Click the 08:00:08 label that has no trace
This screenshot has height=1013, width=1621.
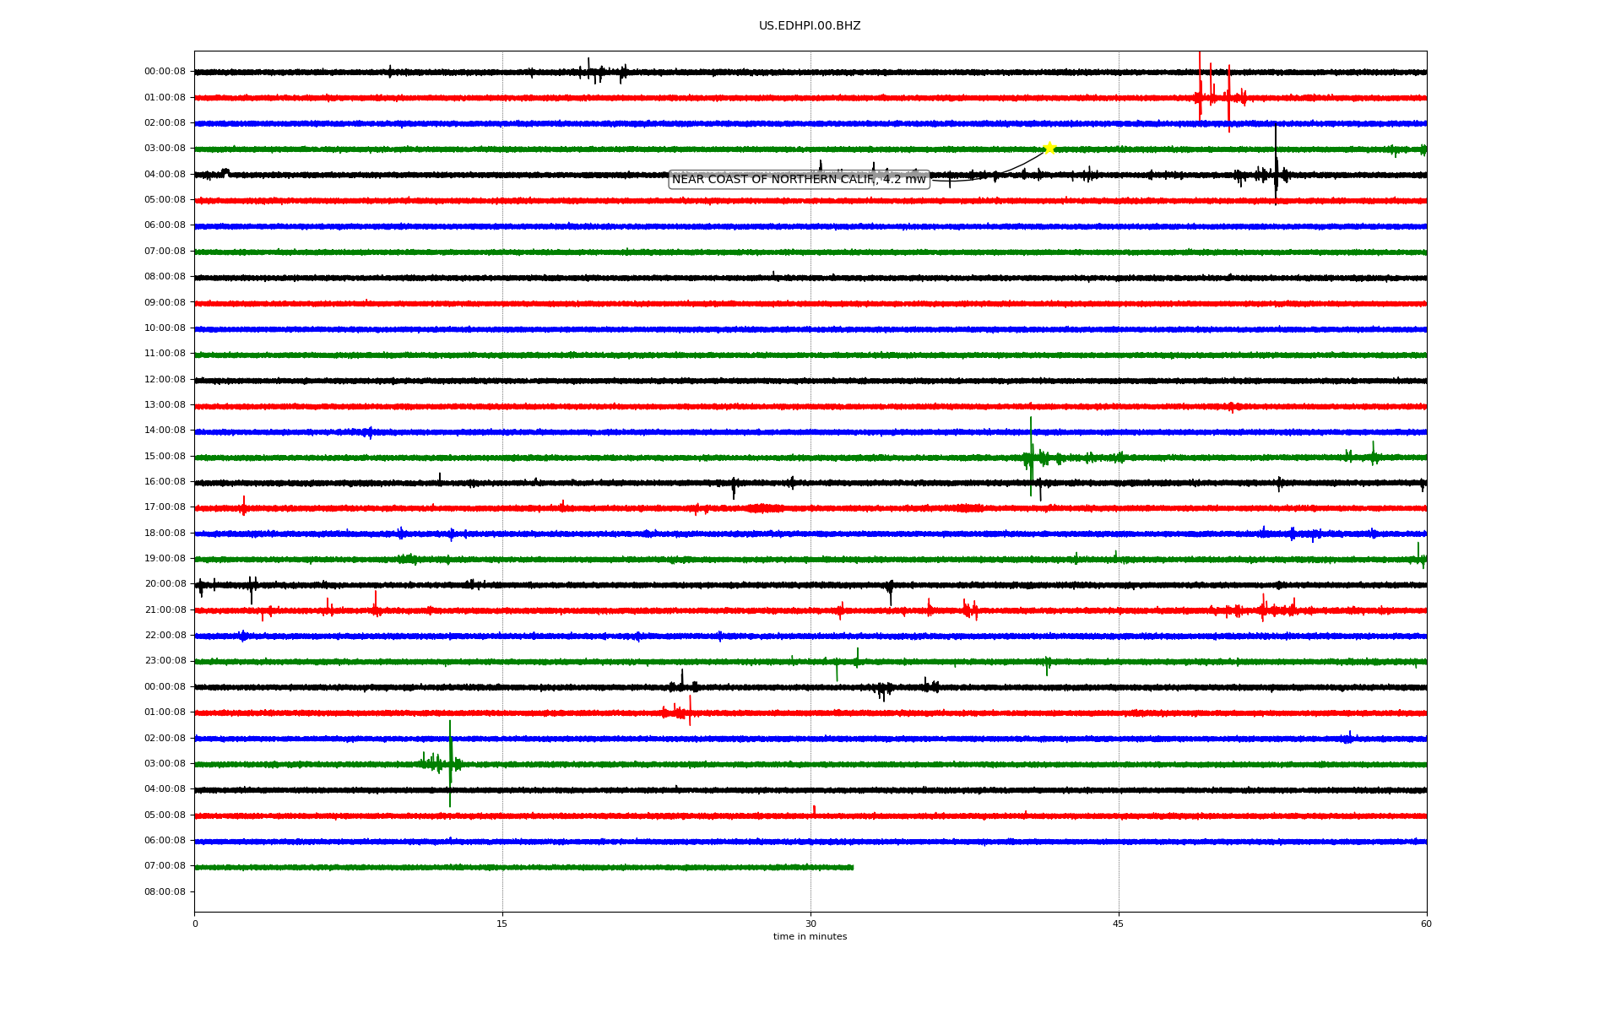[x=165, y=891]
